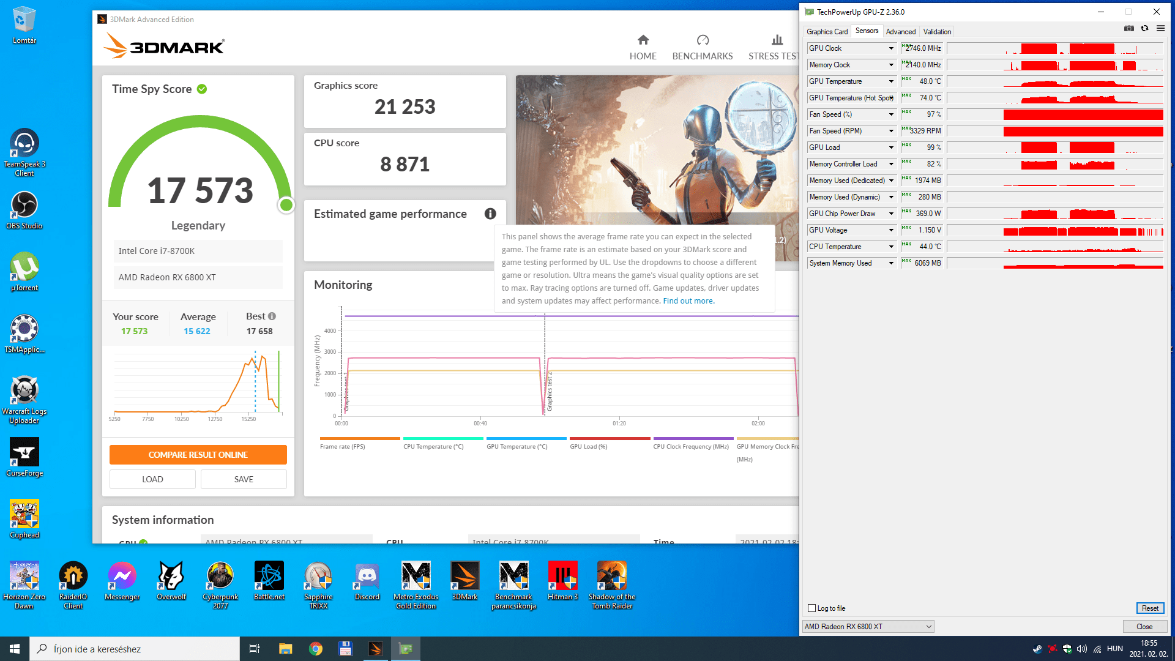Click File Explorer icon in the taskbar
This screenshot has height=661, width=1175.
285,649
